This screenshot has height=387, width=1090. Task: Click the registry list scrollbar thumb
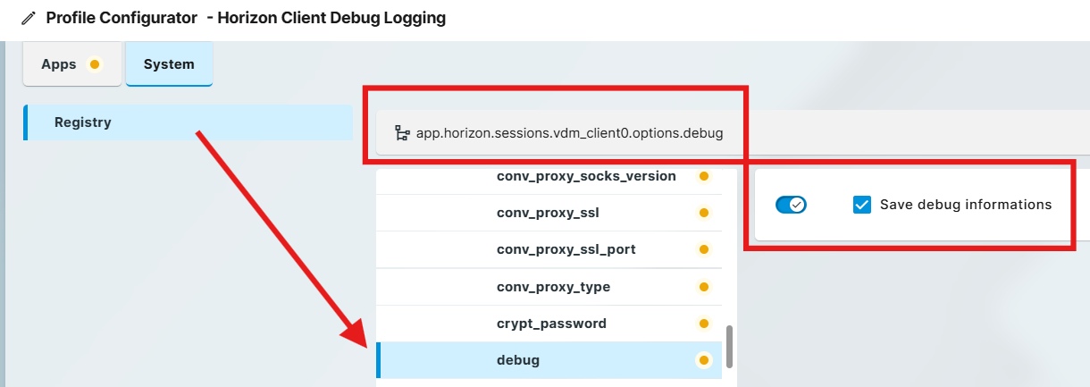pos(729,346)
